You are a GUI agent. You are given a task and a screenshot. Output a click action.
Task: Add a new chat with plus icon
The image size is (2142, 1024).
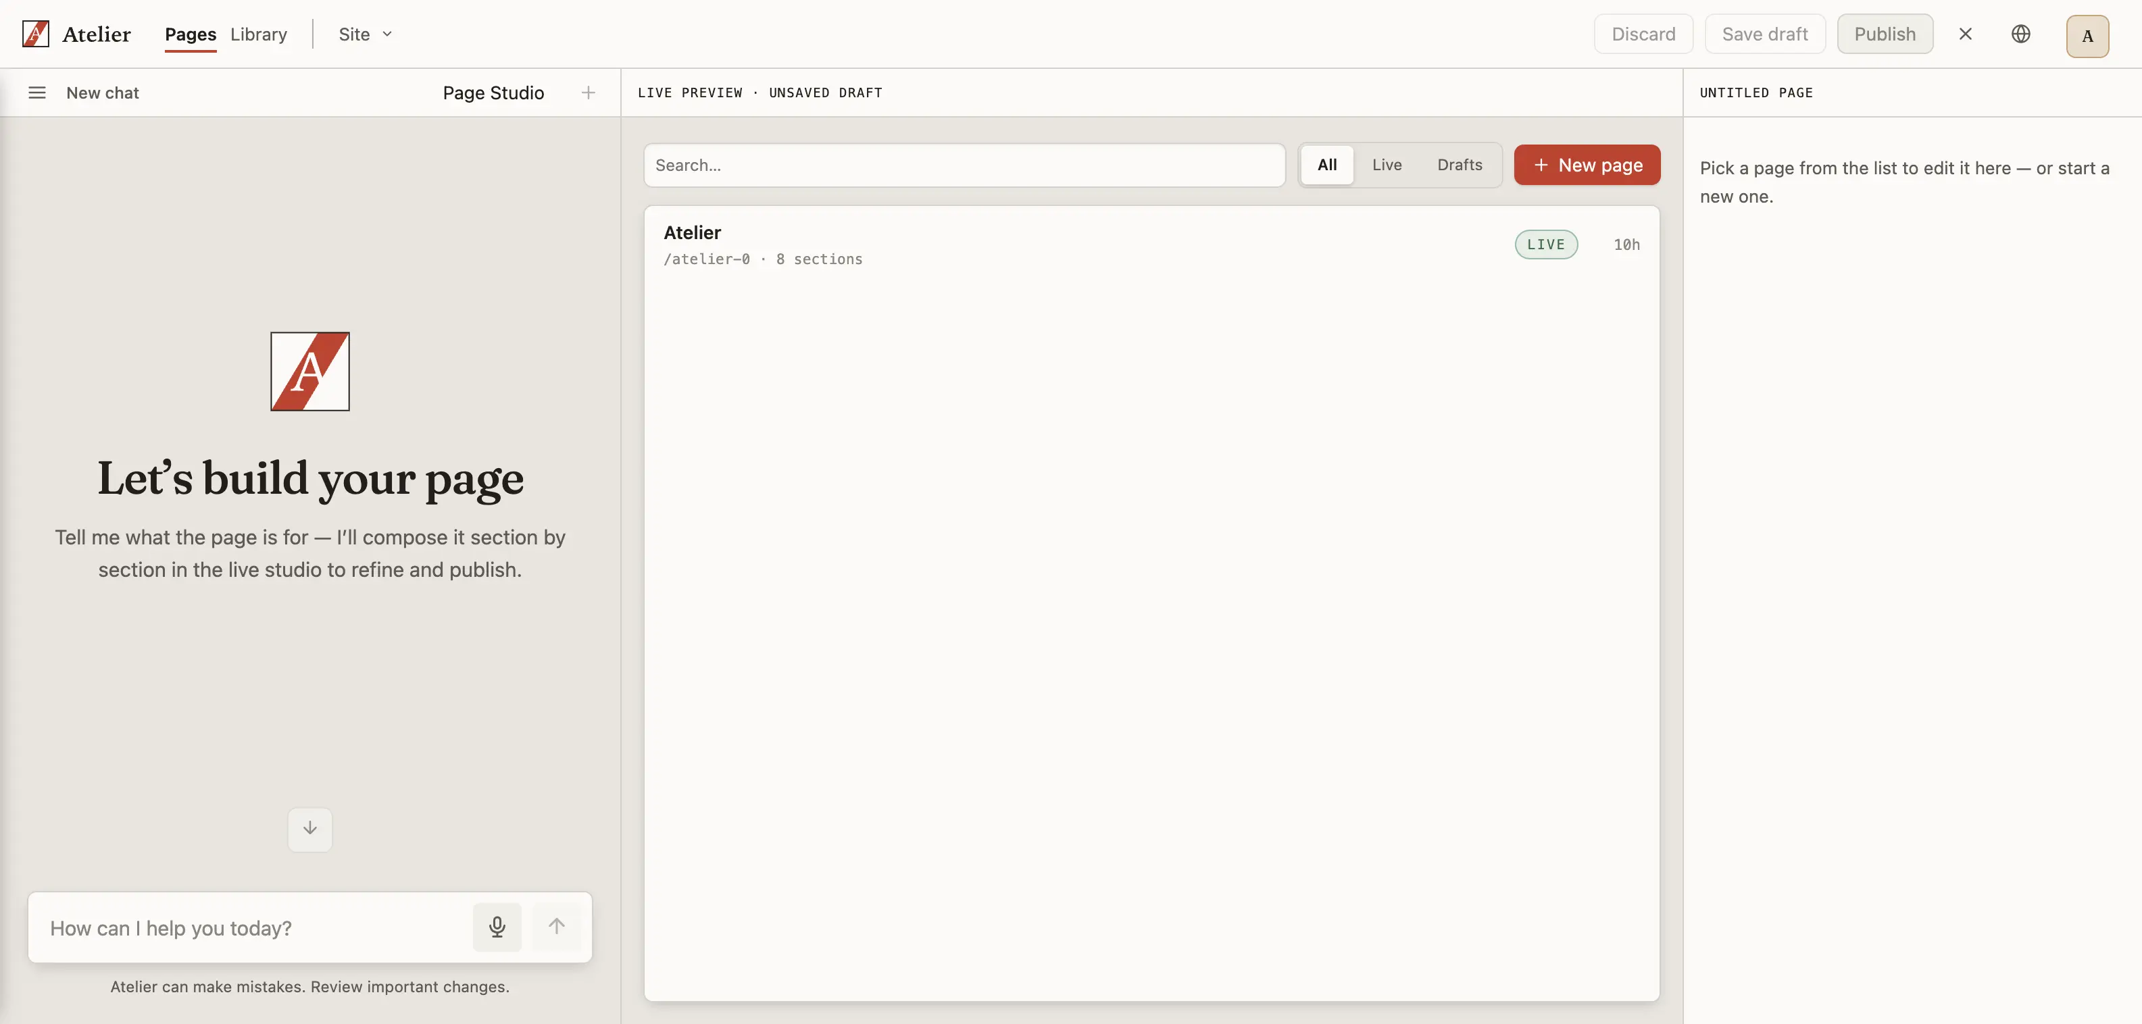[588, 93]
